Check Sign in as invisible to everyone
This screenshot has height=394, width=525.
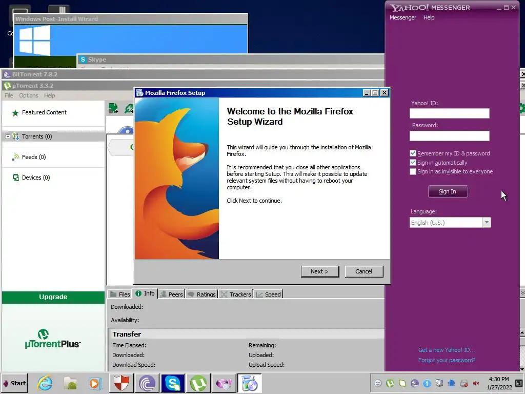click(x=413, y=171)
